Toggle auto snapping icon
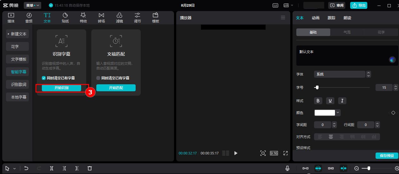Viewport: 399px width, 174px height. click(x=318, y=169)
